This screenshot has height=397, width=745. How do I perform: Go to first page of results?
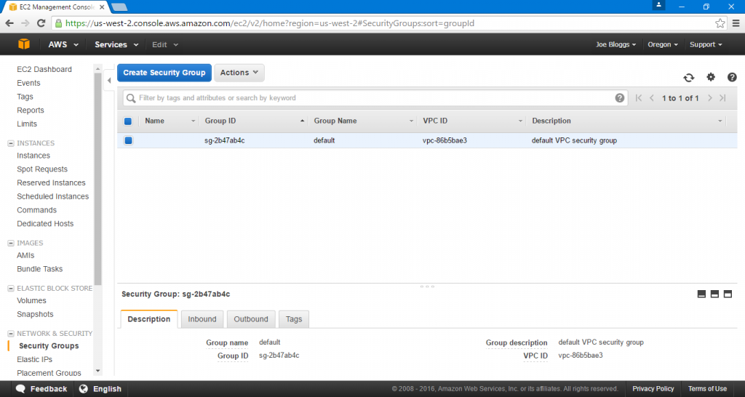pyautogui.click(x=639, y=98)
